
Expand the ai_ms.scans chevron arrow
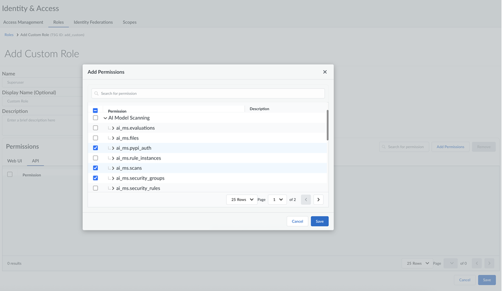[x=113, y=168]
